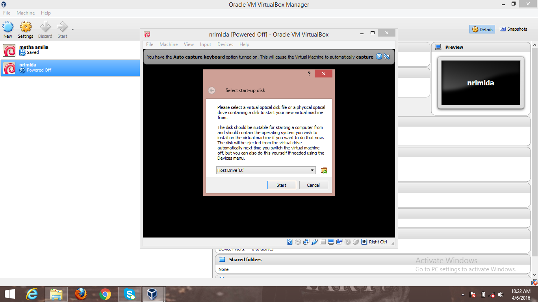Open Skype from the taskbar
This screenshot has width=538, height=302.
(x=129, y=294)
